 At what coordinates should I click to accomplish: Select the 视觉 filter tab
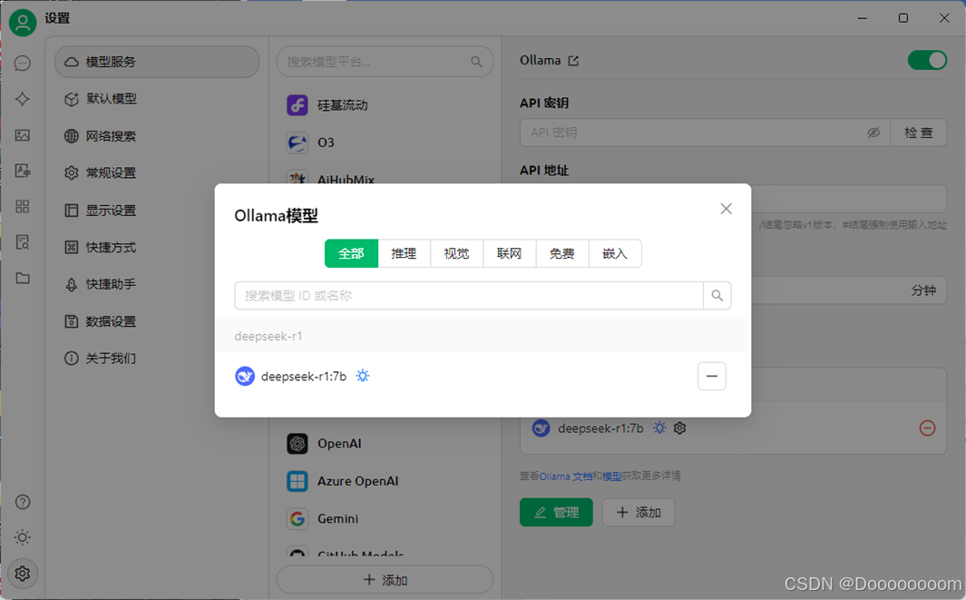[x=456, y=253]
